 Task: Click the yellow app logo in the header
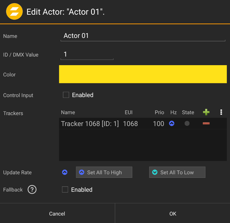(14, 11)
